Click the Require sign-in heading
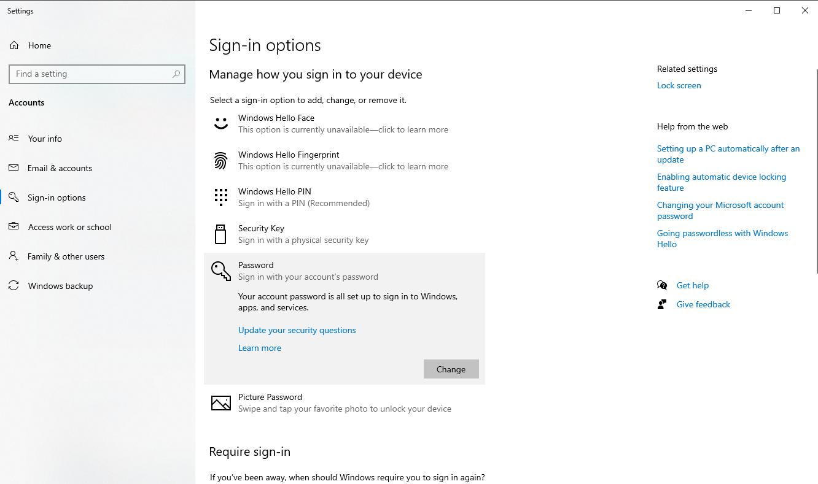Viewport: 818px width, 484px height. (250, 451)
